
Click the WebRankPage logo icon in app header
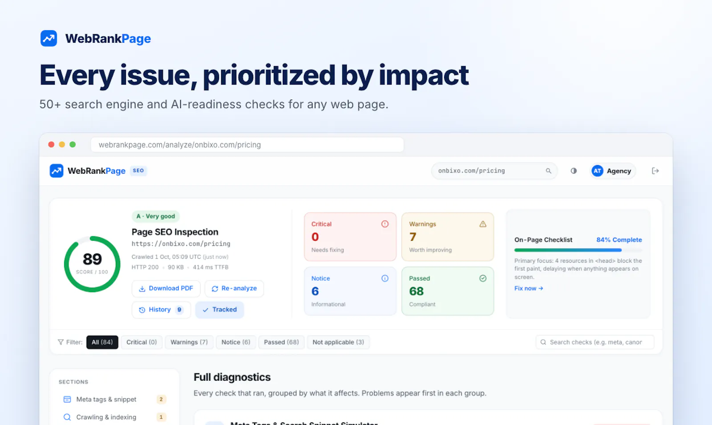coord(57,171)
